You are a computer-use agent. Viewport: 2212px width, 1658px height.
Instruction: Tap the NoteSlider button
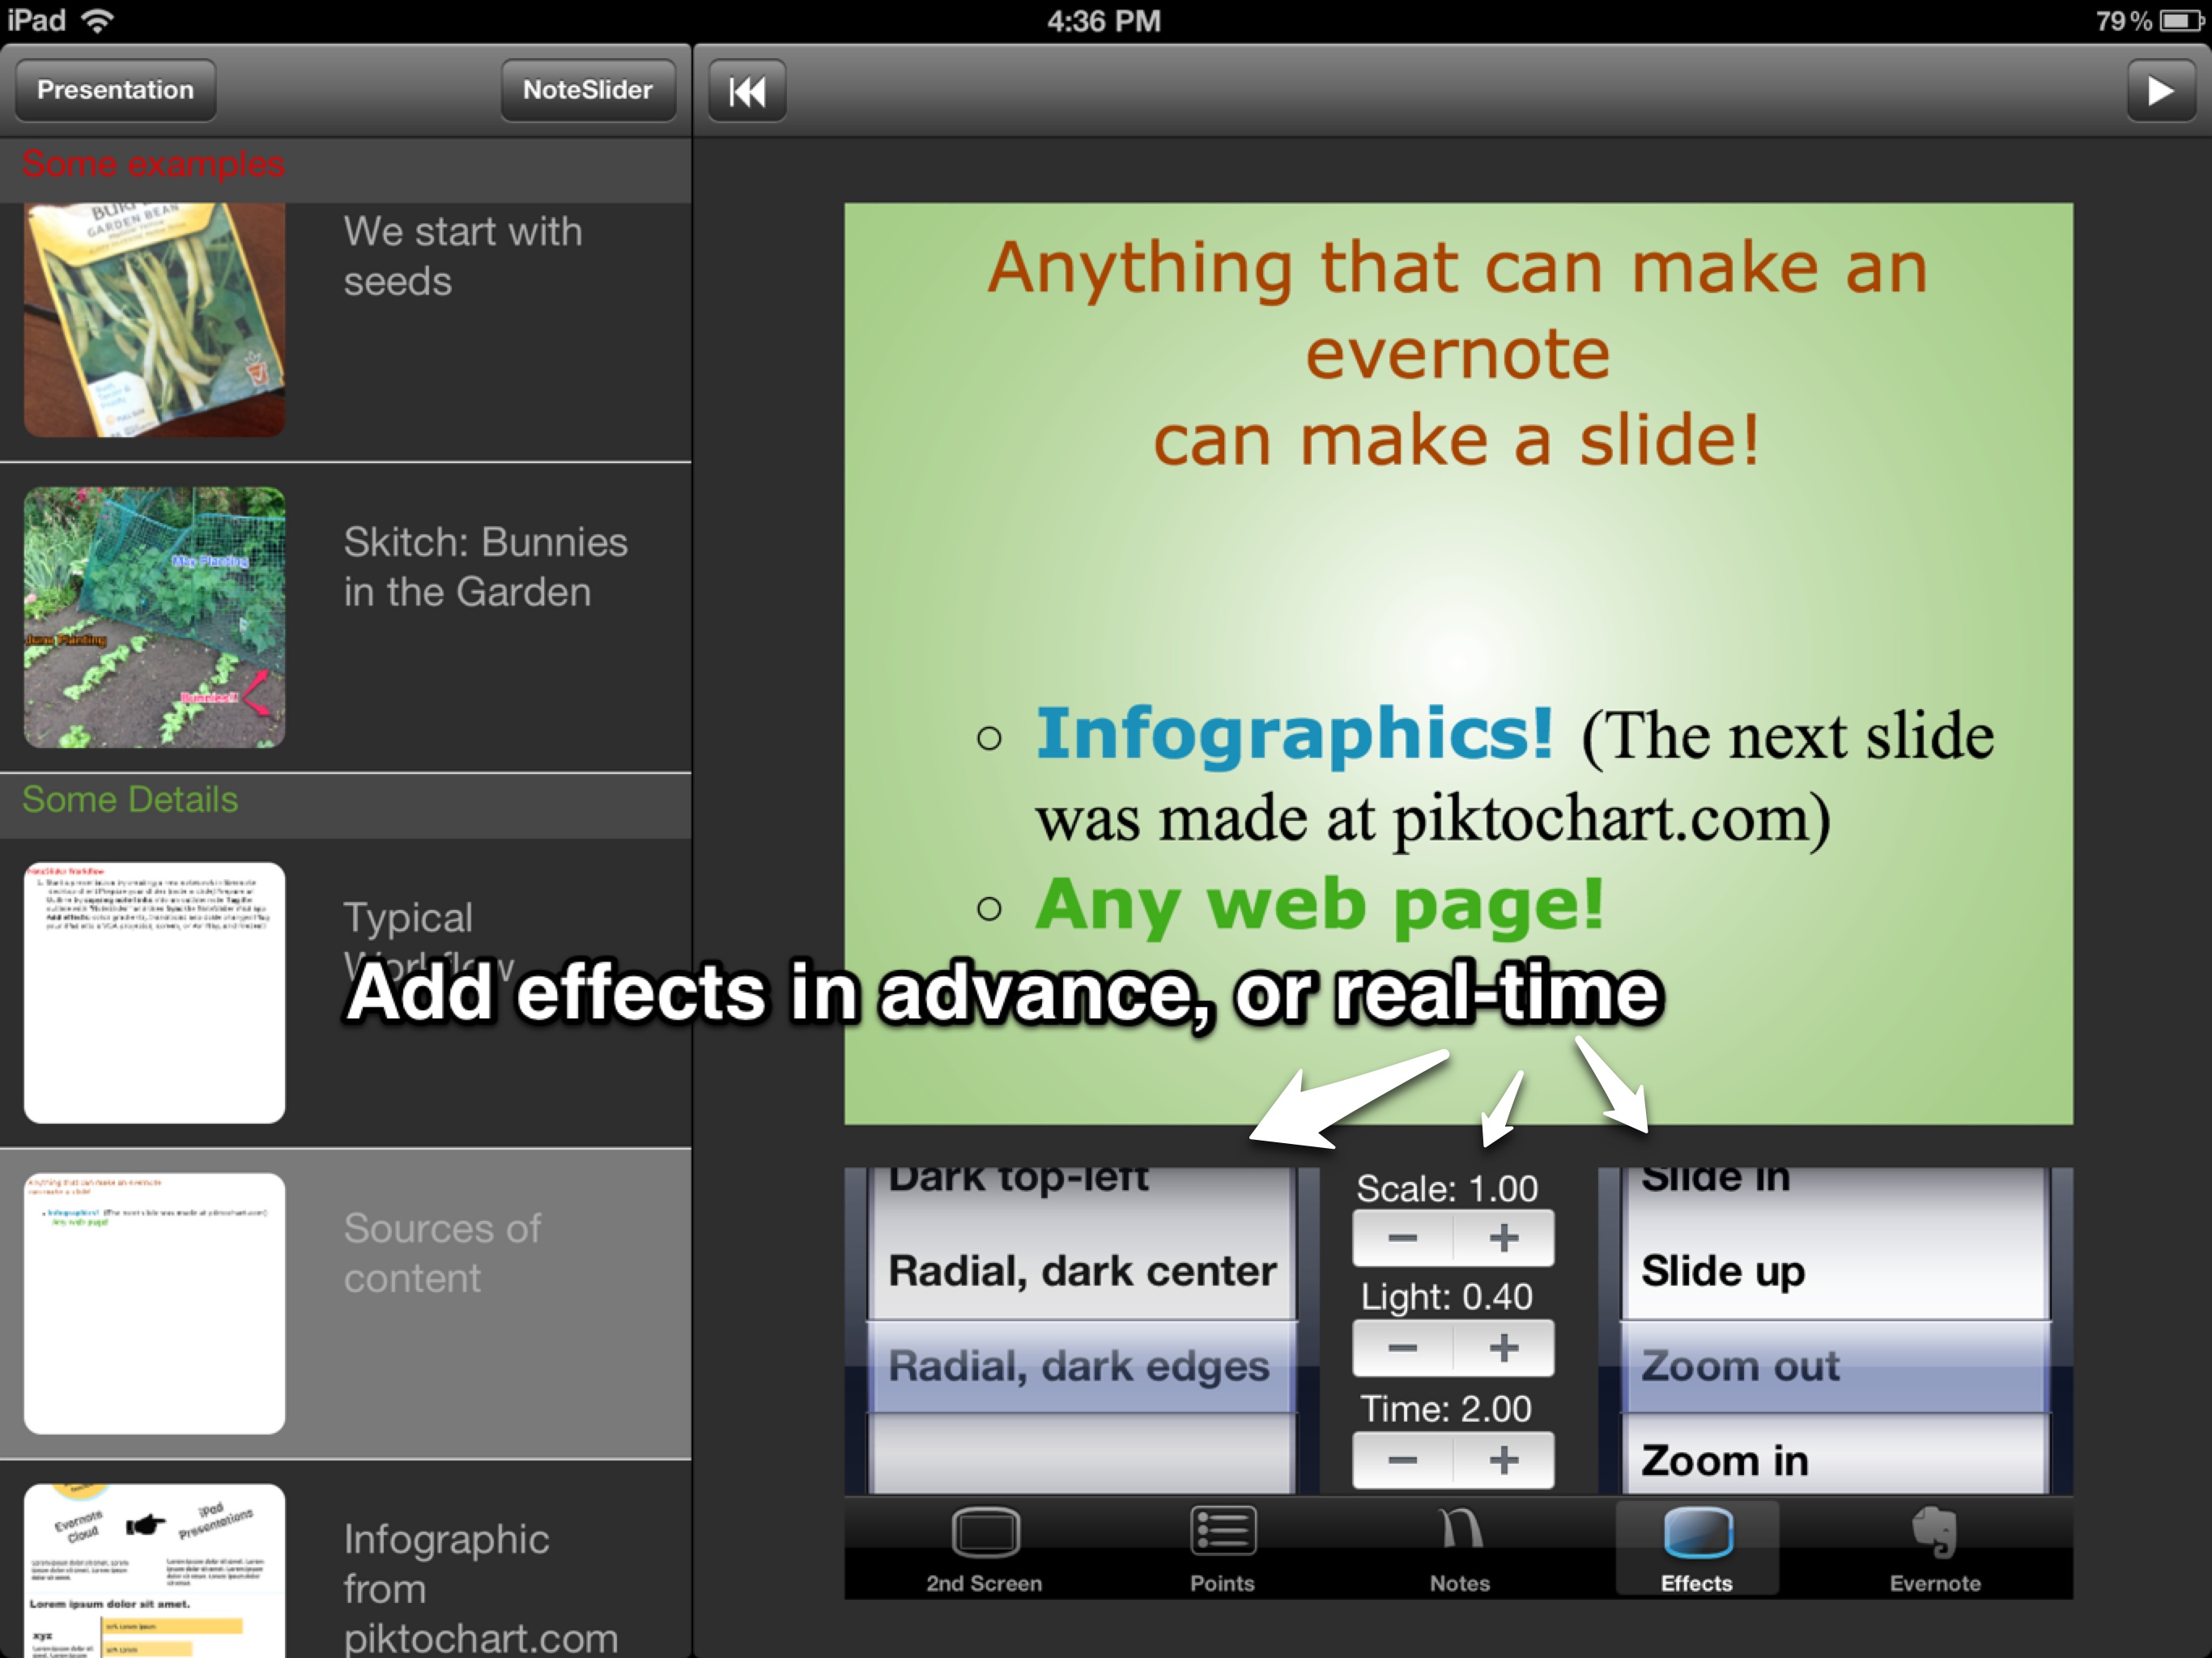click(588, 90)
